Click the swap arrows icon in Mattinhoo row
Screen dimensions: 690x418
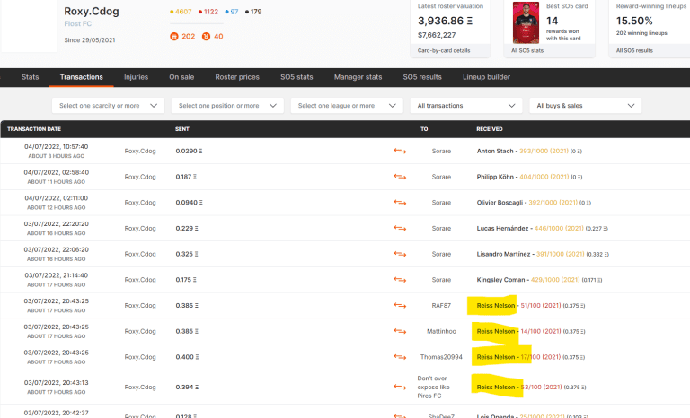(x=400, y=331)
